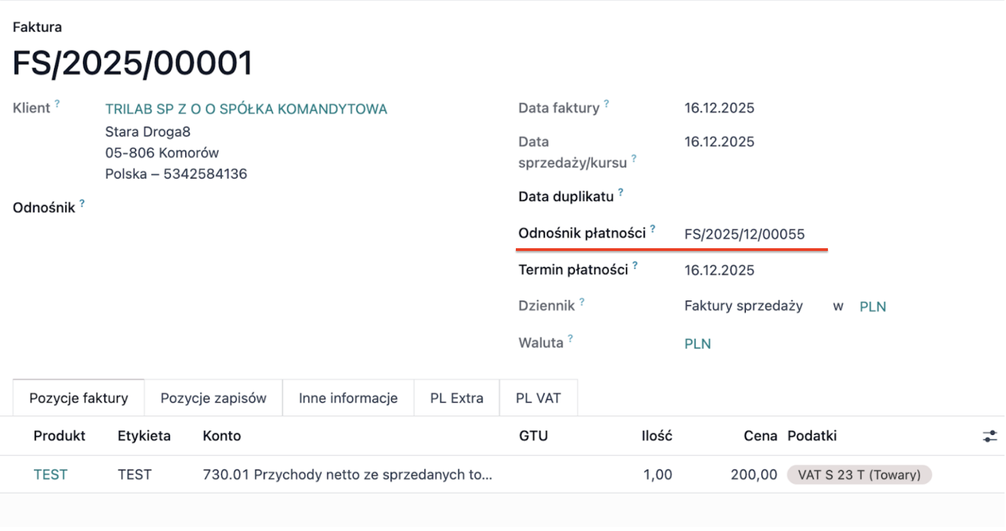Click help icon beside Odnośnik płatności label
Viewport: 1006px width, 531px height.
click(x=652, y=229)
